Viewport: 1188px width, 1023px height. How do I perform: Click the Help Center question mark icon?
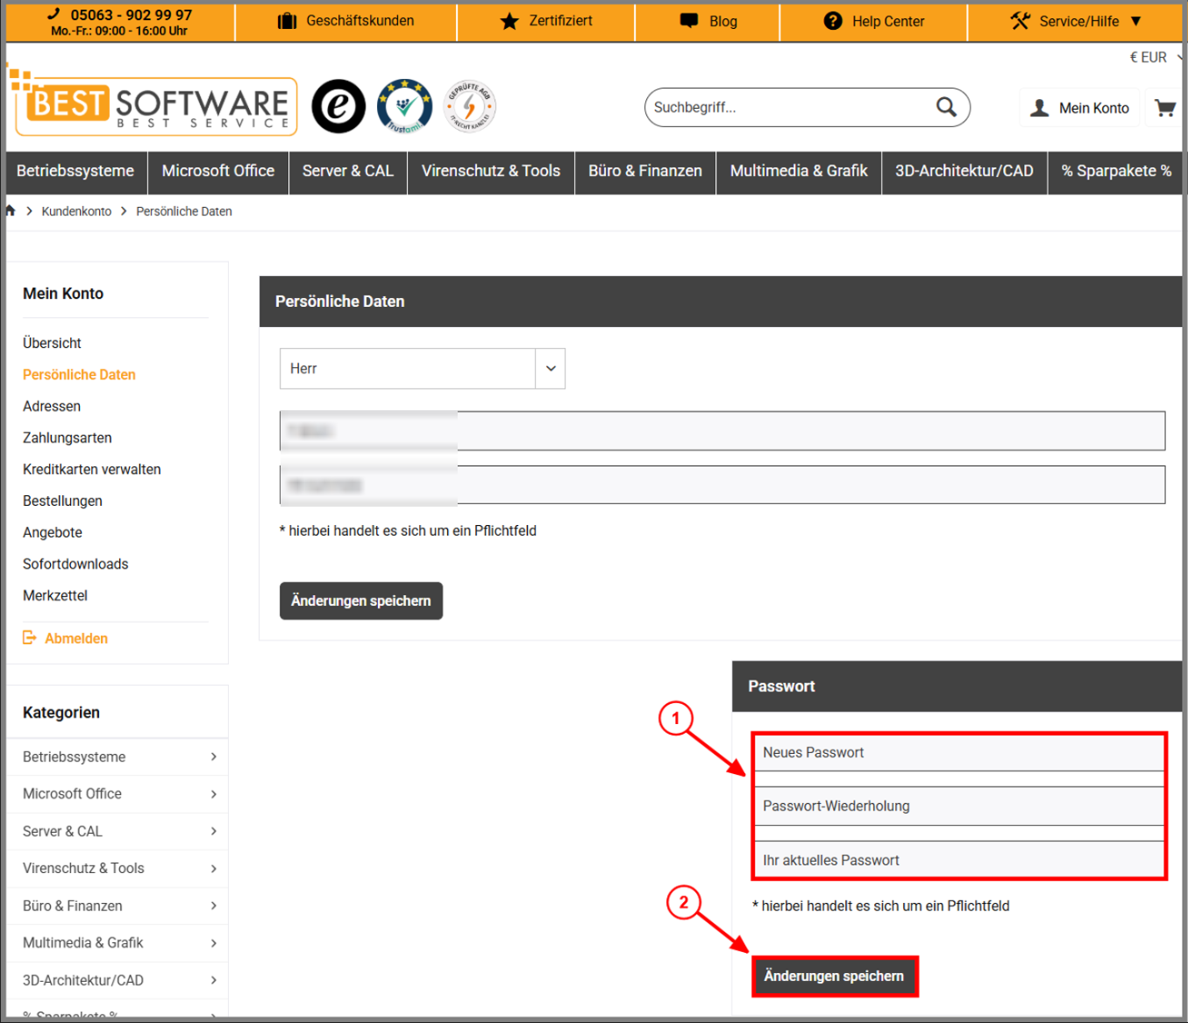click(x=833, y=21)
